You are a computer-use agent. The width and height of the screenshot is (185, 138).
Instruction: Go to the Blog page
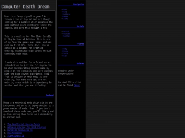tap(65, 12)
